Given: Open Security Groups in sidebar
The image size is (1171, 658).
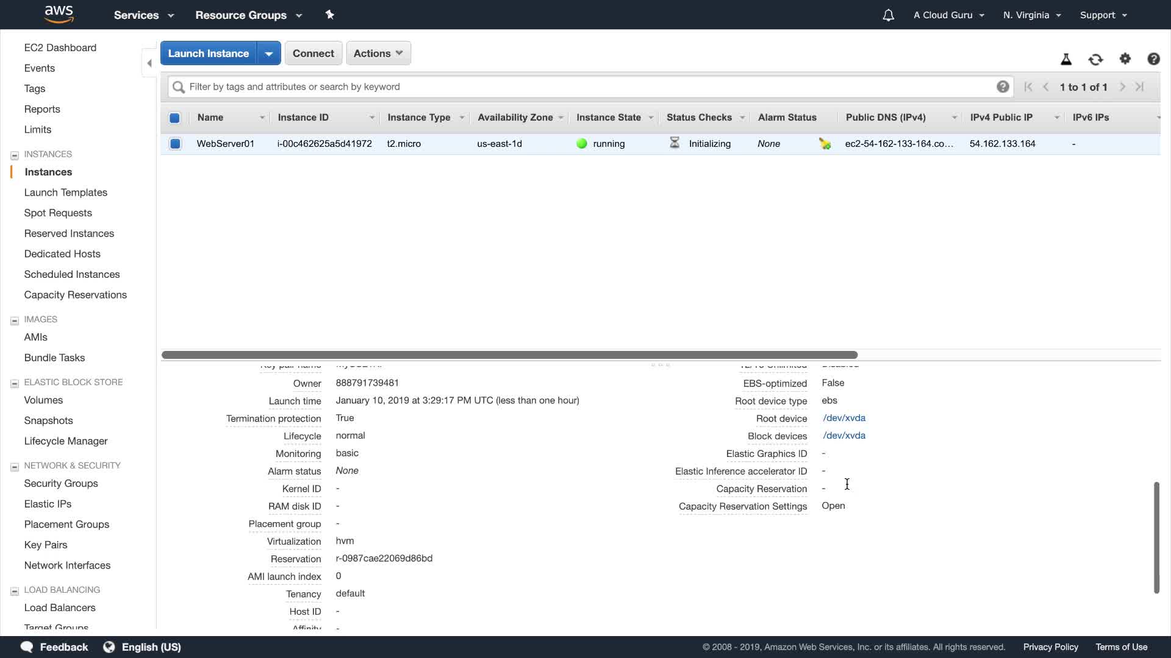Looking at the screenshot, I should point(61,483).
